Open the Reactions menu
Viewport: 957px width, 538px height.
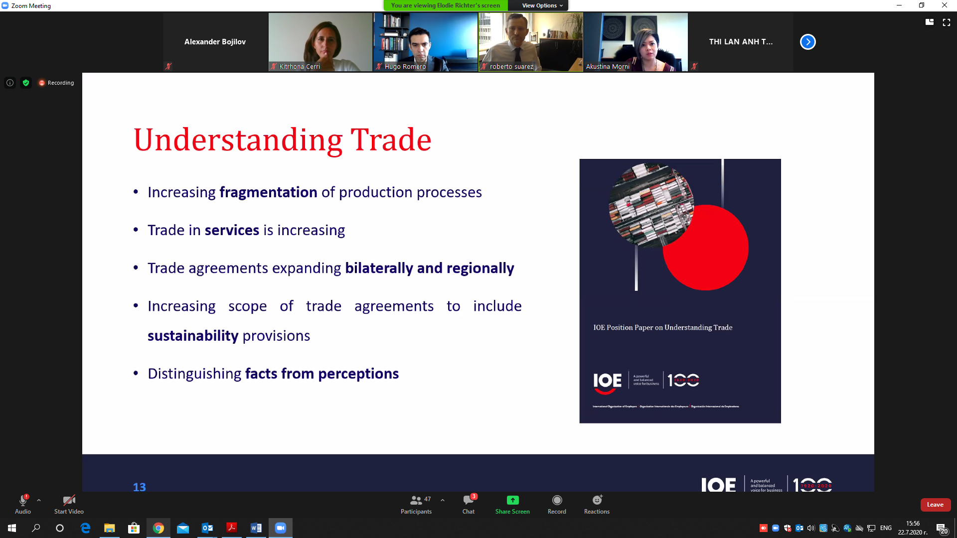597,504
